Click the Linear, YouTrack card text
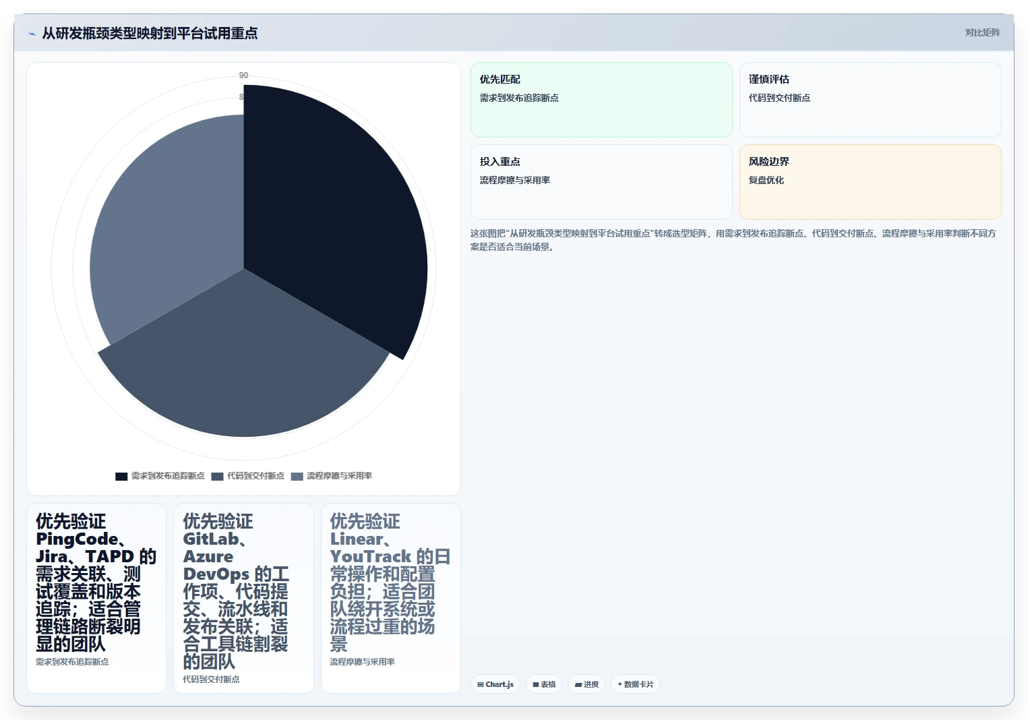The height and width of the screenshot is (720, 1028). click(390, 582)
